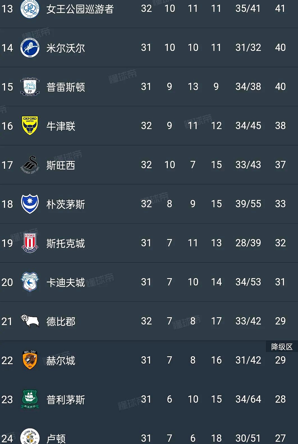This screenshot has height=444, width=298.
Task: Click the Portsmouth star and crescent crest
Action: point(30,204)
